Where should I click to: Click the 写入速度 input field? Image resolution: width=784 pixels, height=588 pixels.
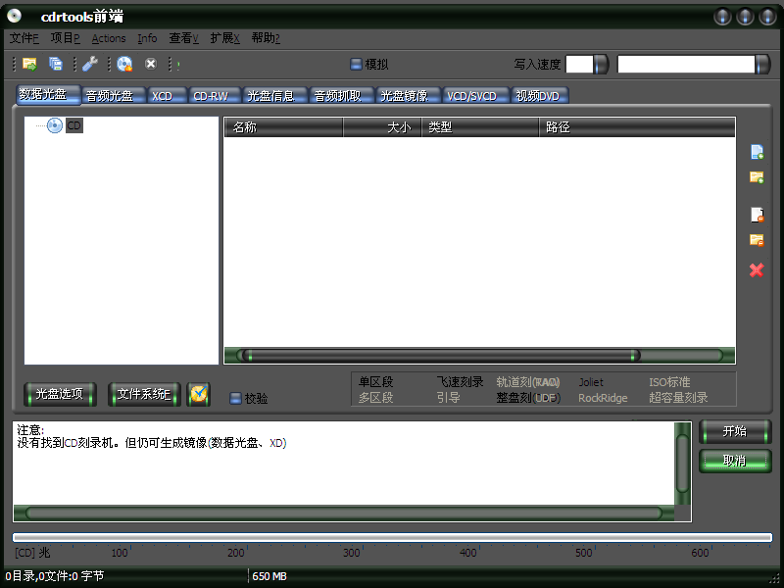click(579, 64)
